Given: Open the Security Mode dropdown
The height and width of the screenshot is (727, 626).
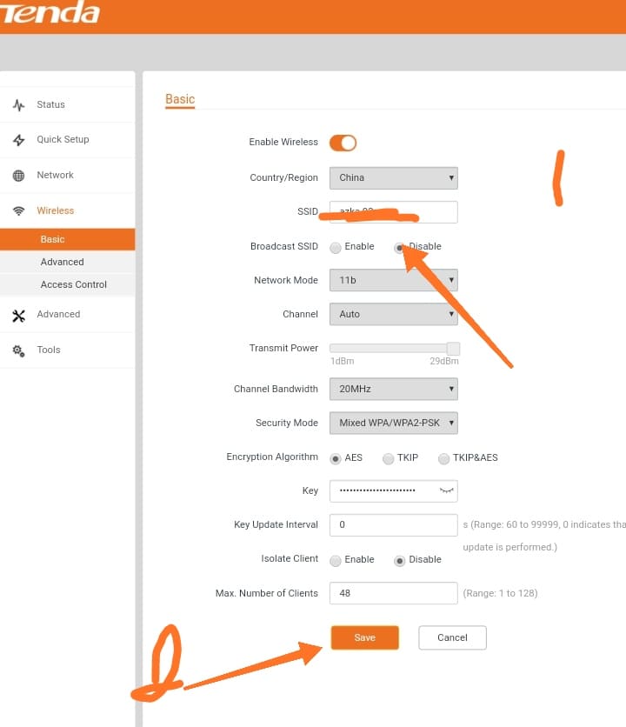Looking at the screenshot, I should pos(394,423).
